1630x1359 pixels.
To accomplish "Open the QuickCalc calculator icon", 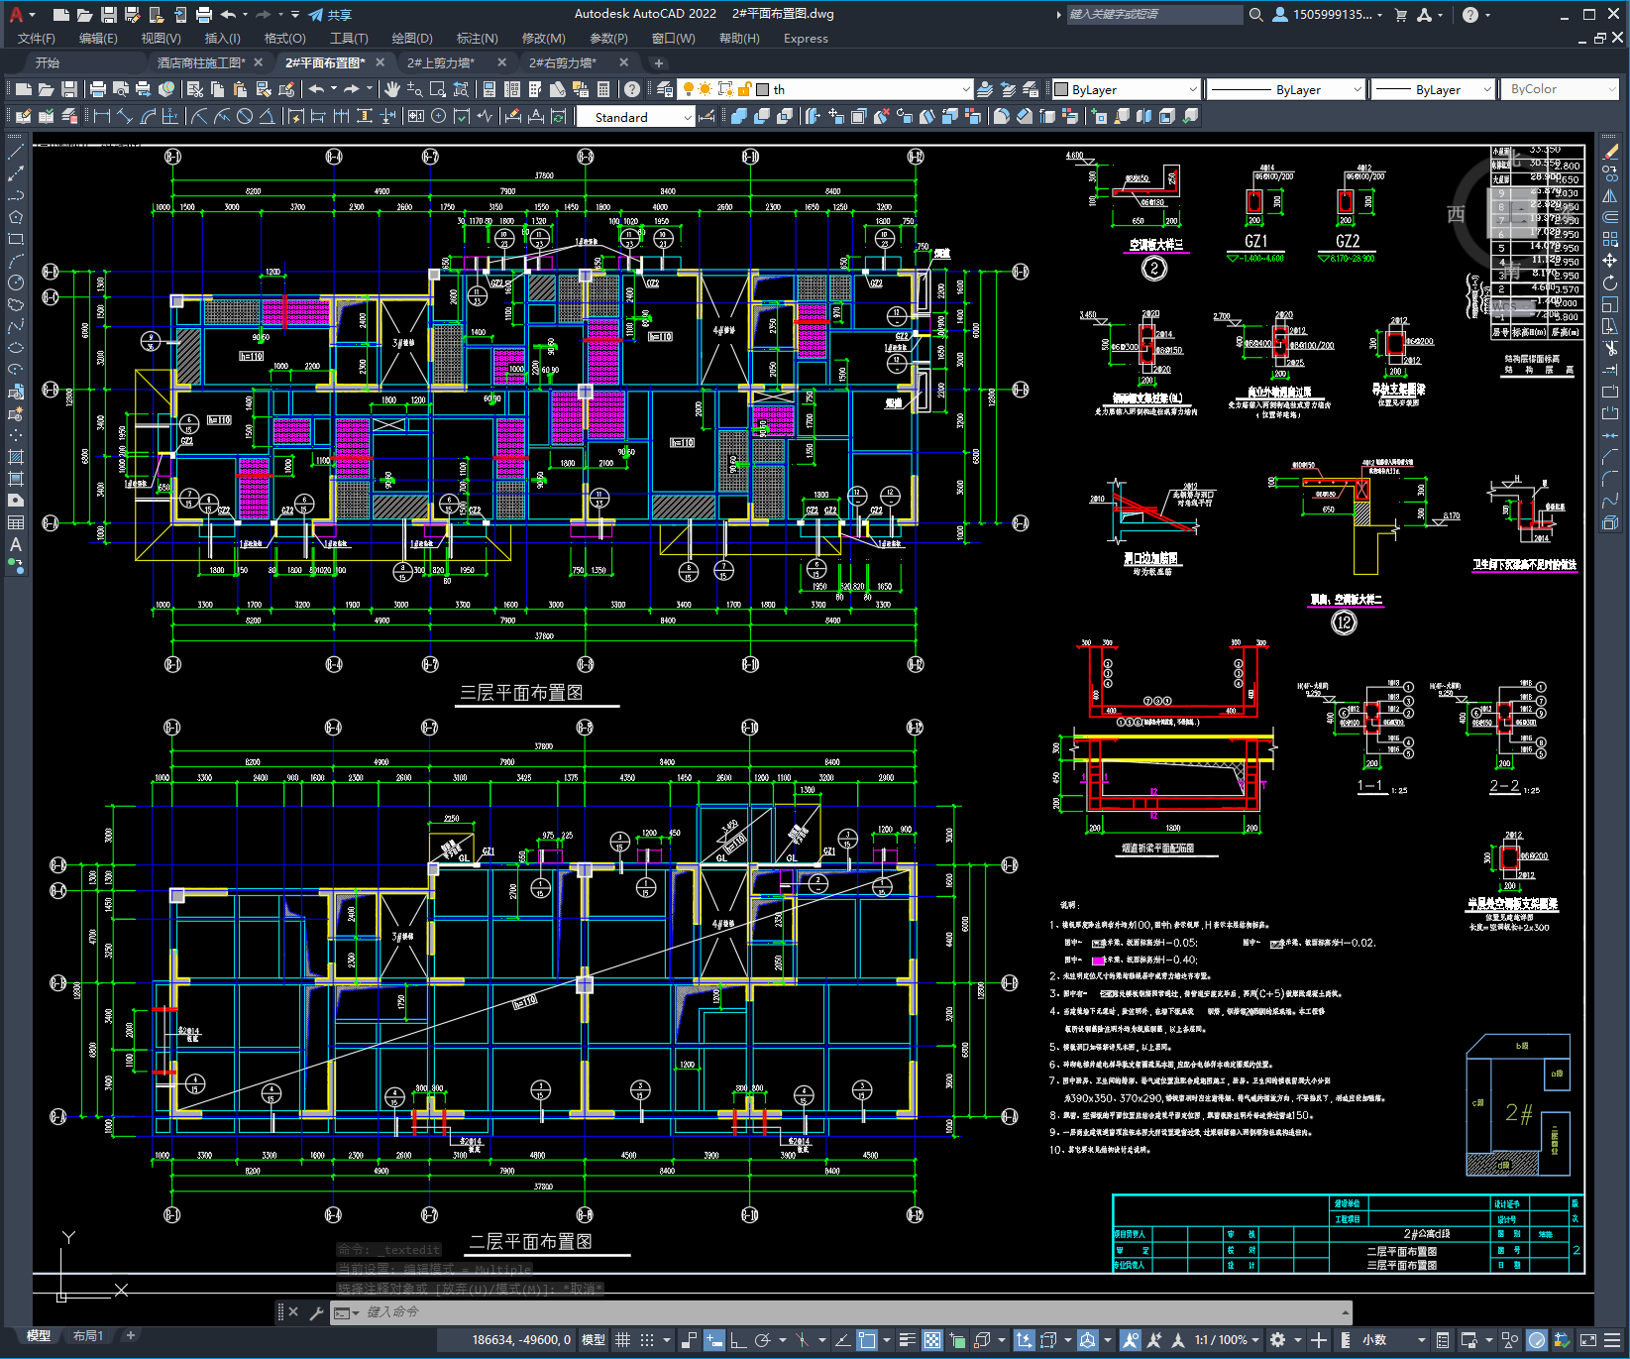I will (603, 89).
